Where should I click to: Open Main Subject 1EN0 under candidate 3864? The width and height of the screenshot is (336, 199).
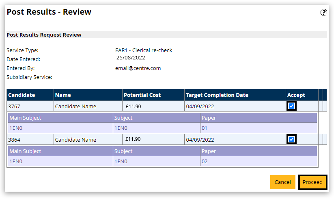click(x=16, y=161)
